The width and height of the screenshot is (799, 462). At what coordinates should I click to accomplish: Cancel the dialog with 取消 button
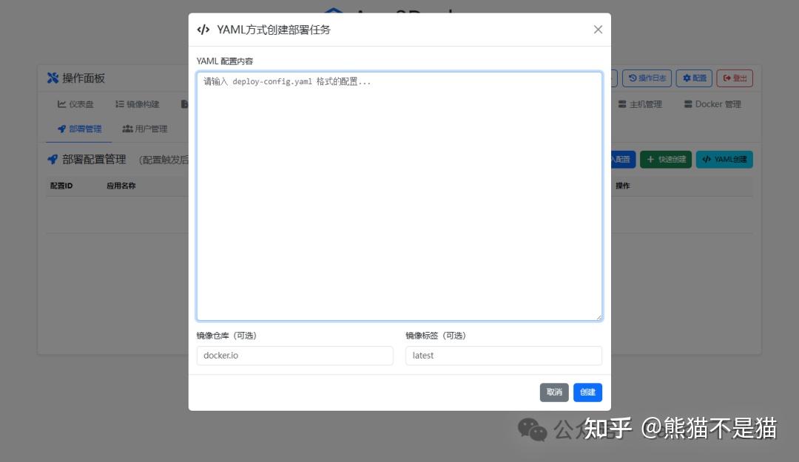(554, 393)
